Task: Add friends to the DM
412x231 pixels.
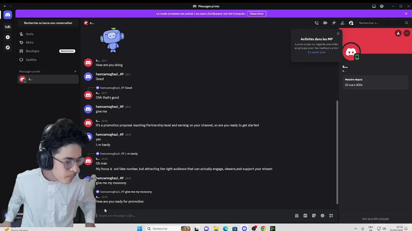Action: 342,23
